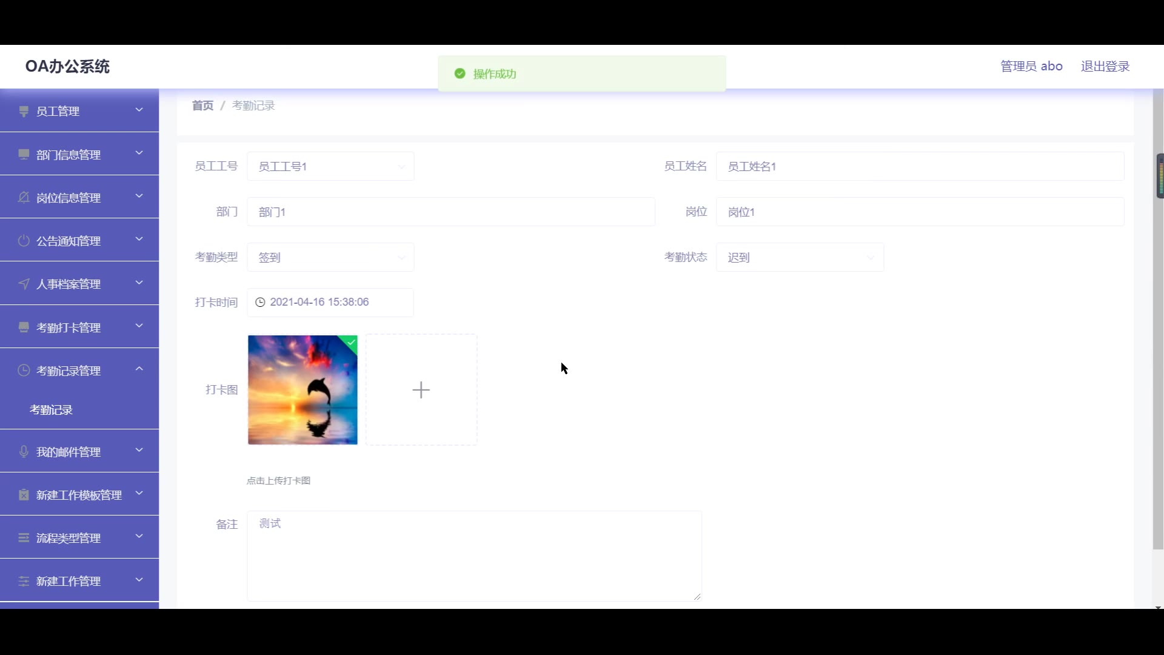Click the bell icon beside 岗位信息管理

pyautogui.click(x=24, y=198)
